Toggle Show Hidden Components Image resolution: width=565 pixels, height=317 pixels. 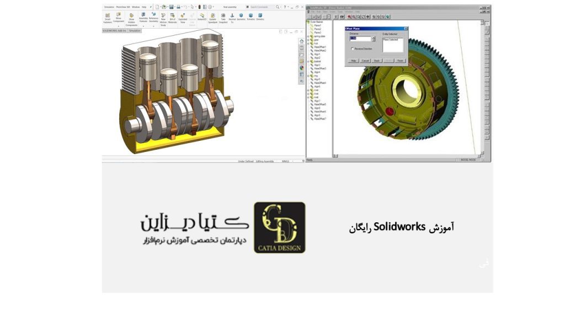pos(131,17)
